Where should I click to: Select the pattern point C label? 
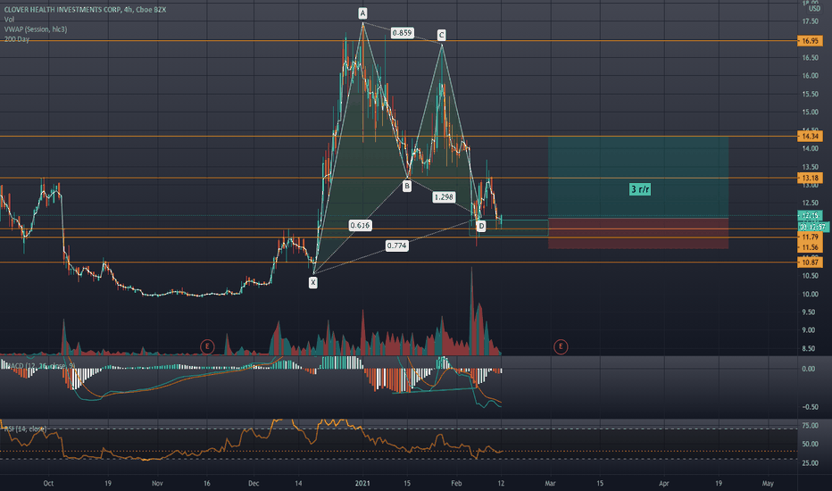442,36
